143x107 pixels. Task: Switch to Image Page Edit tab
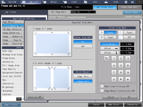coord(129,7)
